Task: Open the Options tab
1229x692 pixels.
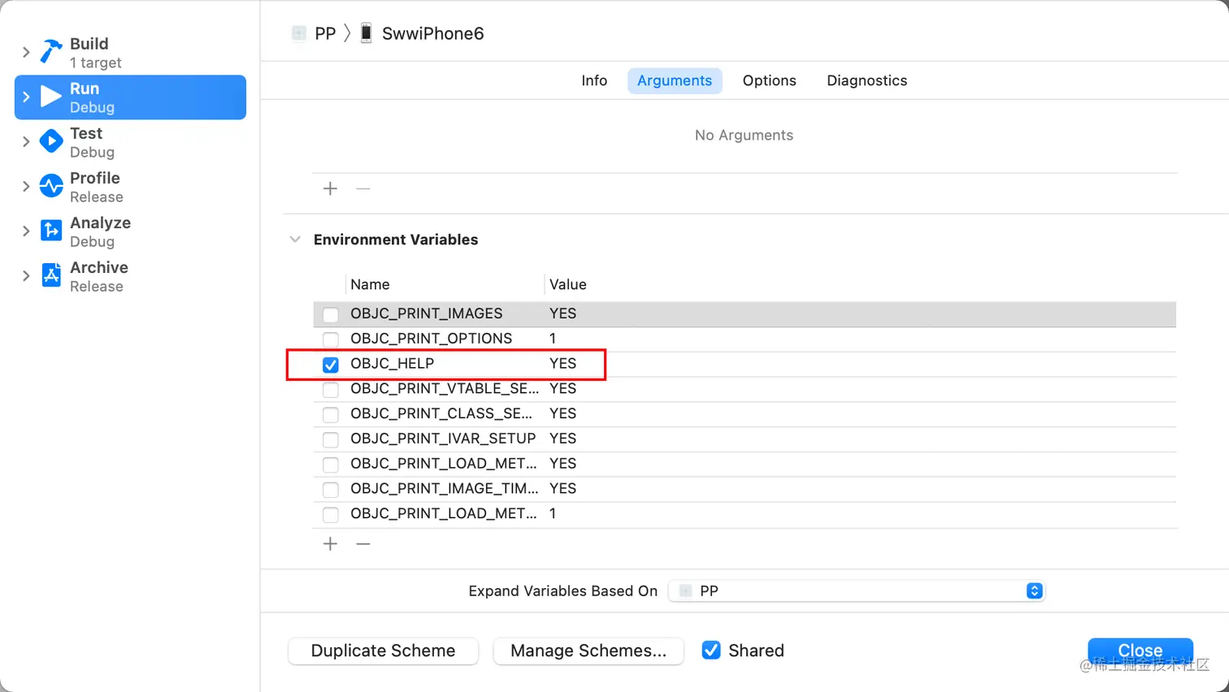Action: tap(769, 80)
